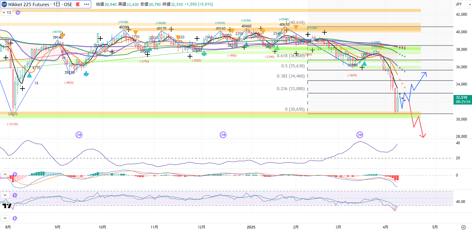
Task: Click the 08:25:54 bar countdown
Action: pos(463,102)
